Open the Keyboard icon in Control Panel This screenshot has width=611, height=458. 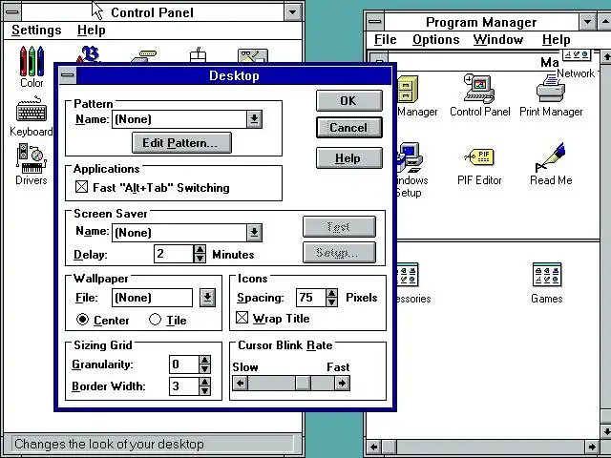(32, 116)
